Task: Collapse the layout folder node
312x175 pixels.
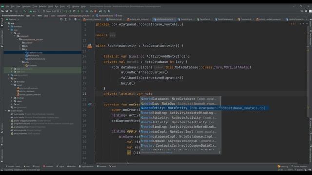Action: pos(12,85)
